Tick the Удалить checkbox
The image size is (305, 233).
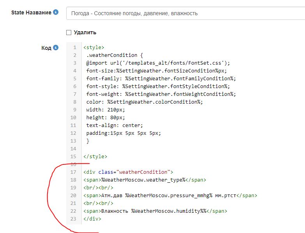tap(69, 32)
